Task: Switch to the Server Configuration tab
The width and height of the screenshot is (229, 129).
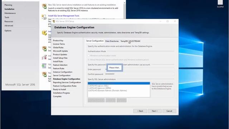Action: tap(95, 41)
